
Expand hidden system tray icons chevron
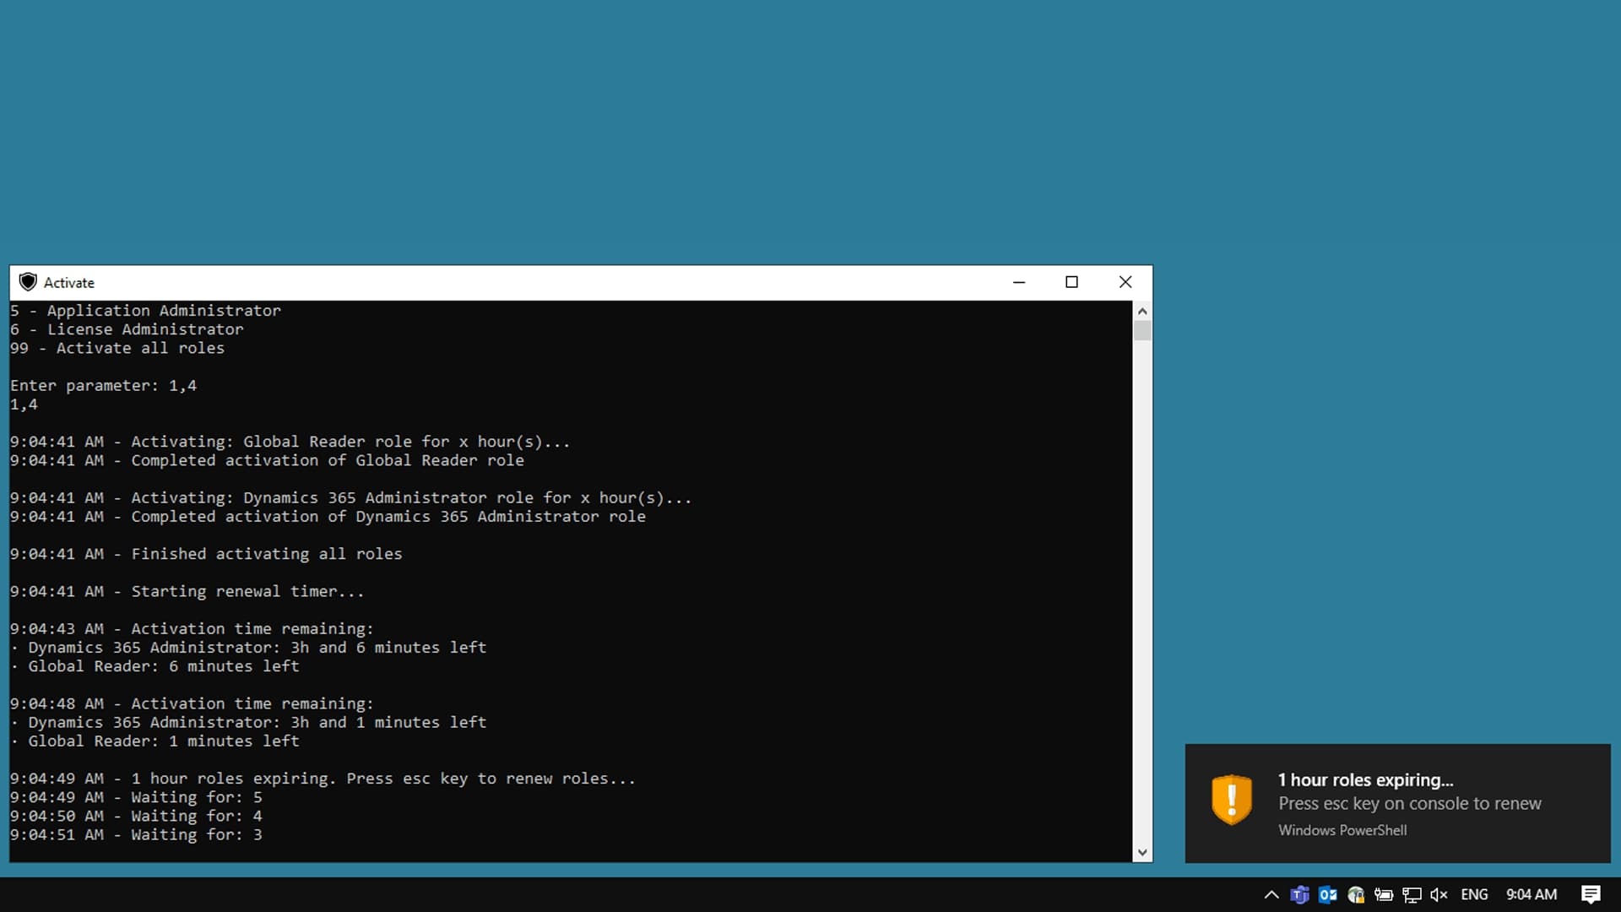tap(1271, 894)
